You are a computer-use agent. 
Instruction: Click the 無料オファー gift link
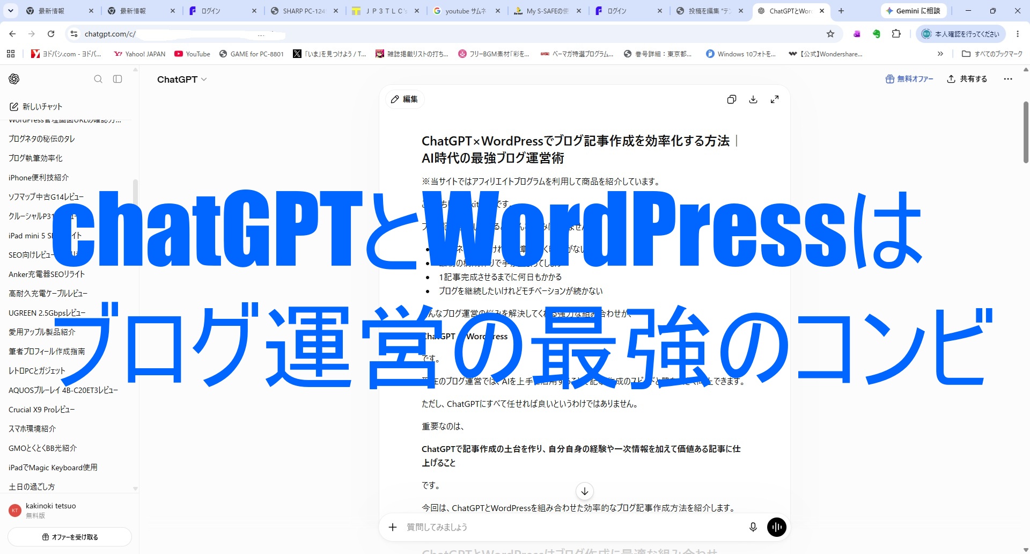[x=909, y=79]
